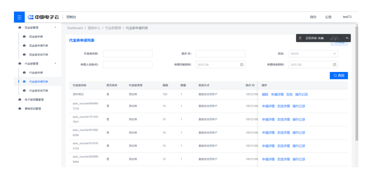Focus the 批次 ID input field

point(220,53)
